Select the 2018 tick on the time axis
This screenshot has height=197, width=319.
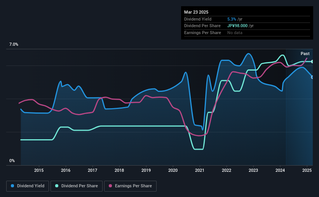click(119, 170)
